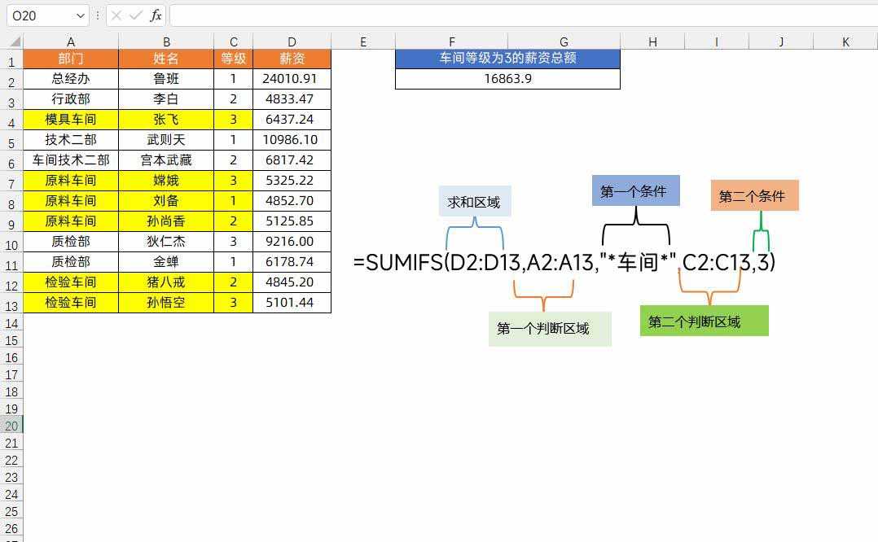
Task: Select column D header
Action: (x=292, y=42)
